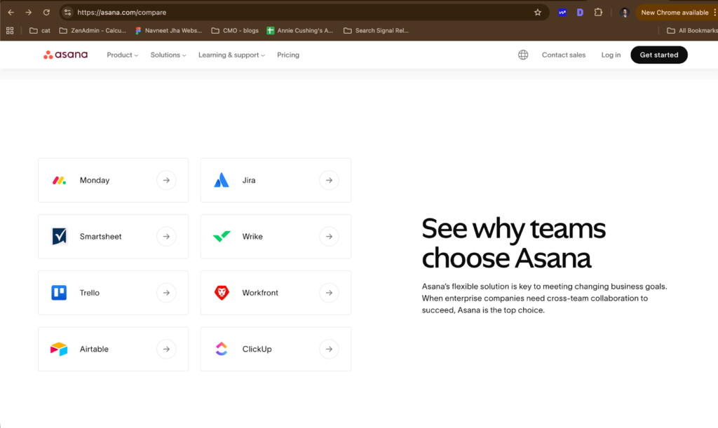Click the Workfront lion logo

click(x=222, y=293)
